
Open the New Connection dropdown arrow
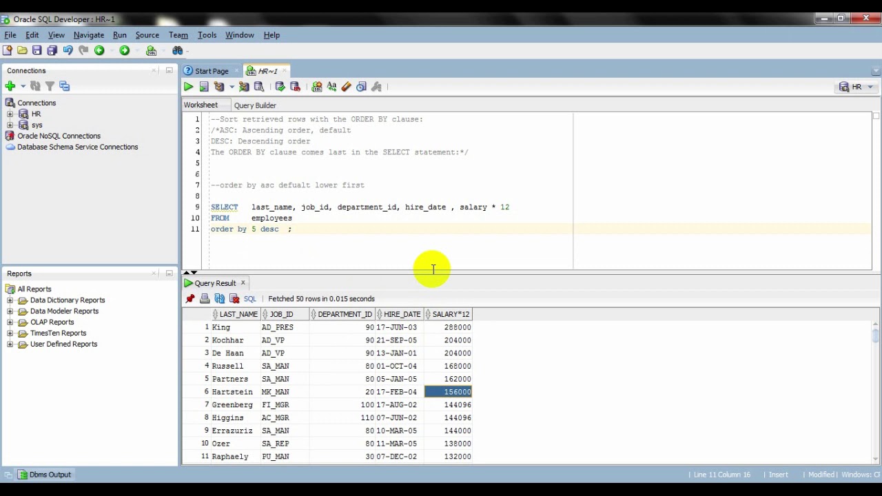[23, 86]
